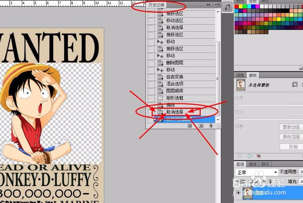Click the 矩形选框 marquee step icon

point(160,98)
